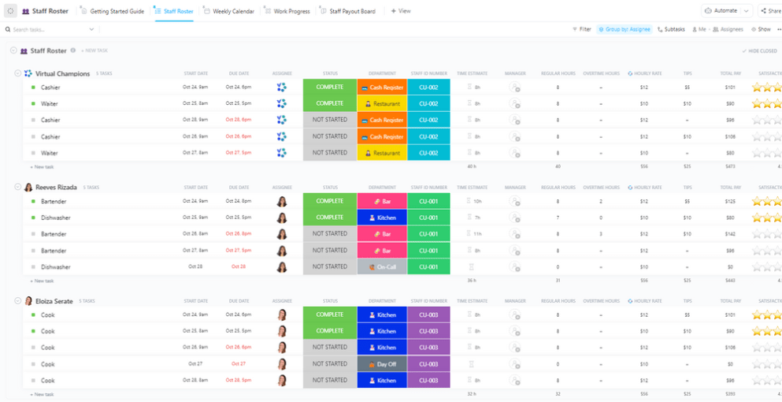Click the orange Cash Register department label, first row
782x402 pixels.
point(382,87)
